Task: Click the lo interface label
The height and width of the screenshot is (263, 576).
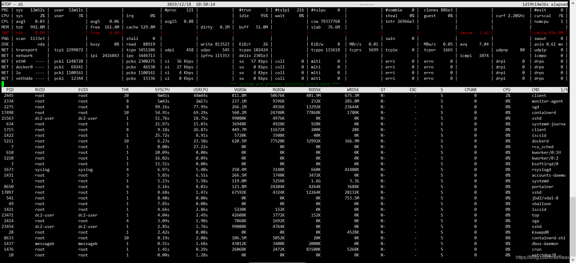Action: tap(18, 73)
